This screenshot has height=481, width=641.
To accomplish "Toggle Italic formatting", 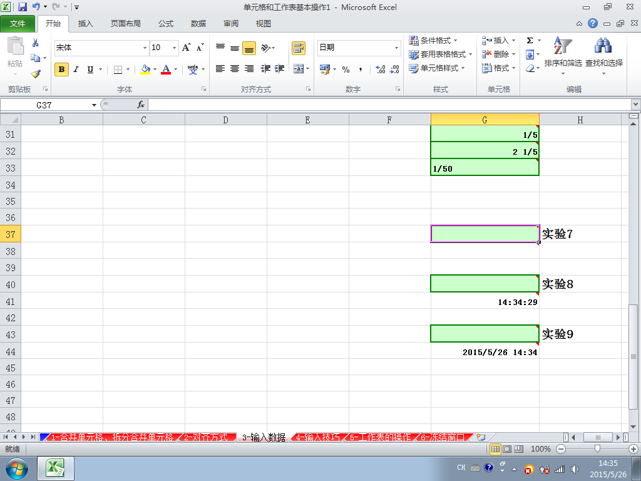I will tap(76, 69).
